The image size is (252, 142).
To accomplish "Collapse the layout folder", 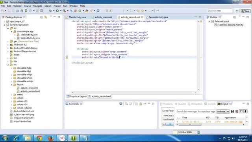I will coord(11,85).
